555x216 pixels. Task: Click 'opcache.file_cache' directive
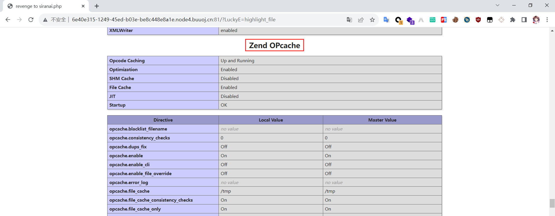(129, 191)
